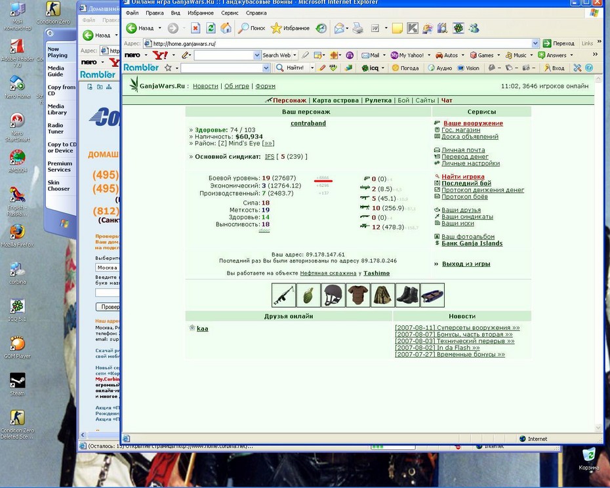The height and width of the screenshot is (488, 610).
Task: Open the Файл menu in GanjaWars window
Action: [x=132, y=13]
